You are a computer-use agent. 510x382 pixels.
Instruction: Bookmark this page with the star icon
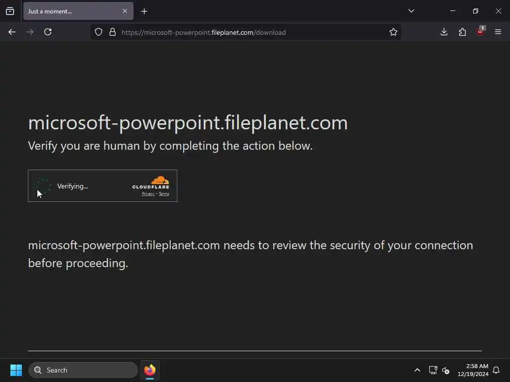click(x=393, y=32)
